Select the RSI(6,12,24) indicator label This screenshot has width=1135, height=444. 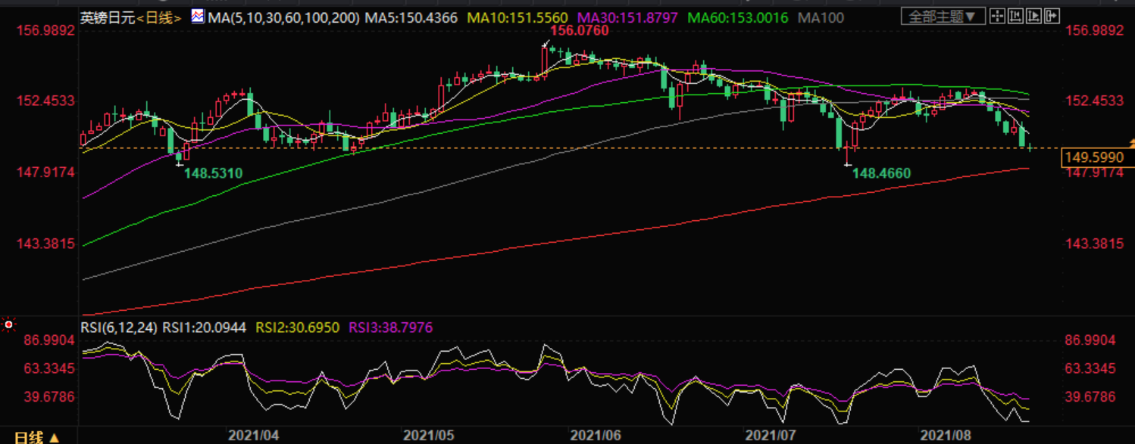pos(120,328)
